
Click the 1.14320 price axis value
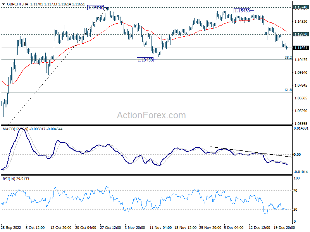pyautogui.click(x=301, y=22)
